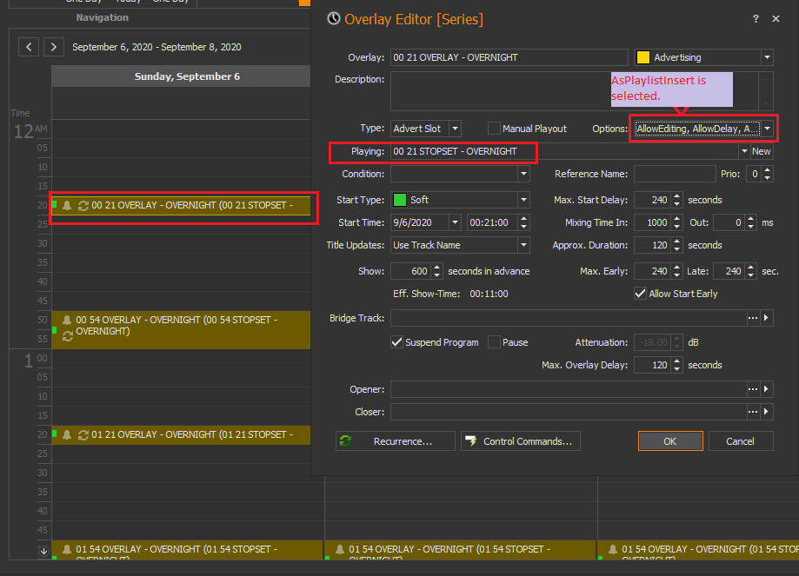Browse for Bridge Track with ellipsis button
The image size is (799, 576).
click(753, 318)
